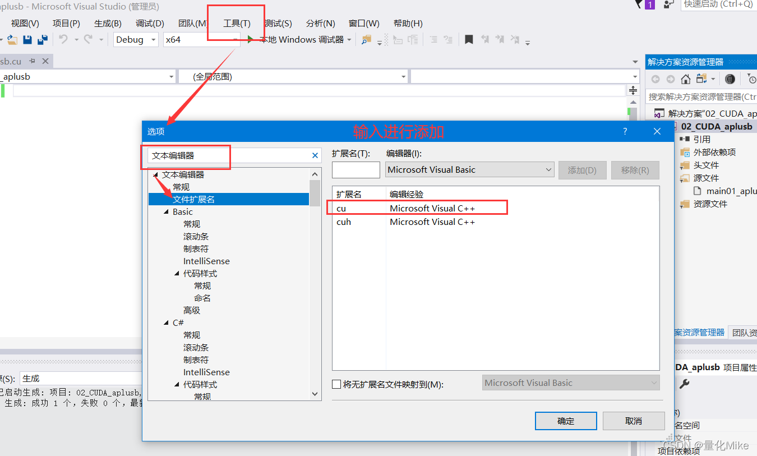The image size is (757, 456).
Task: Click the globe icon in Solution Explorer toolbar
Action: pos(730,79)
